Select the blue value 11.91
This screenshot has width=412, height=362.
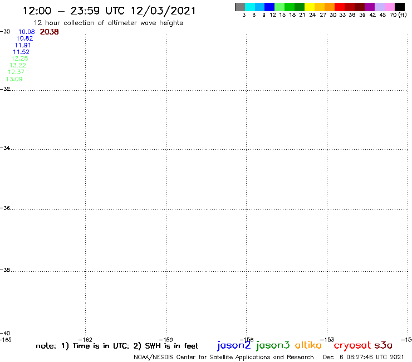coord(23,45)
